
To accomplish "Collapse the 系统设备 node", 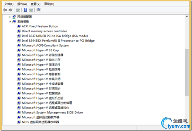I will [10, 22].
